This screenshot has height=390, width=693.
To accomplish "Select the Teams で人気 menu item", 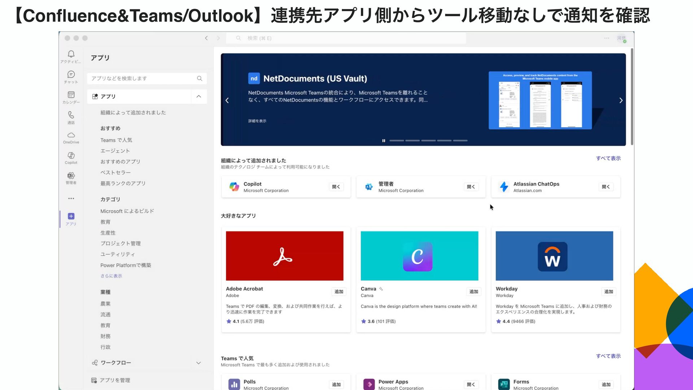I will point(116,140).
